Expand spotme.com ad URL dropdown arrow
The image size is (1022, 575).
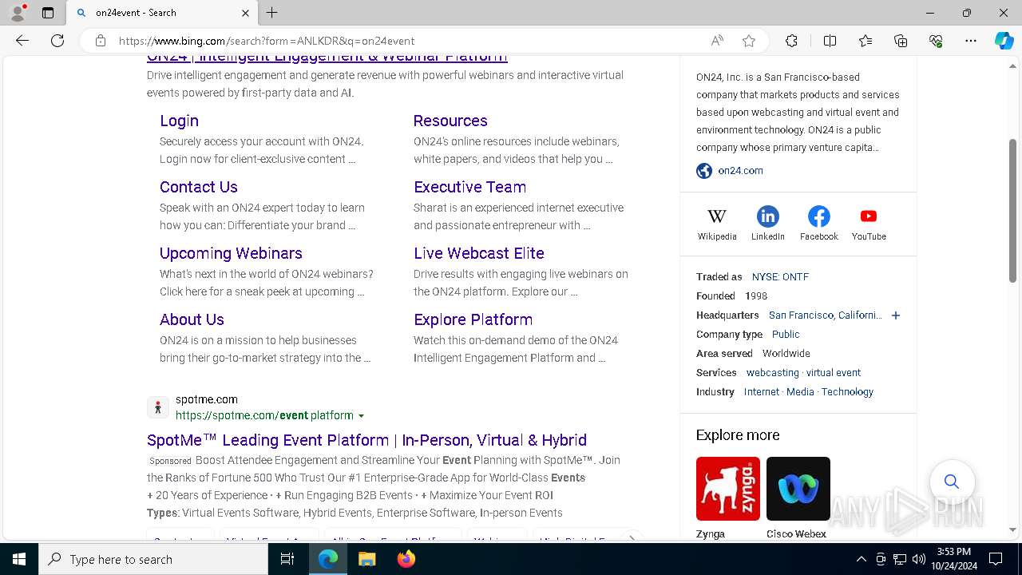[x=361, y=416]
